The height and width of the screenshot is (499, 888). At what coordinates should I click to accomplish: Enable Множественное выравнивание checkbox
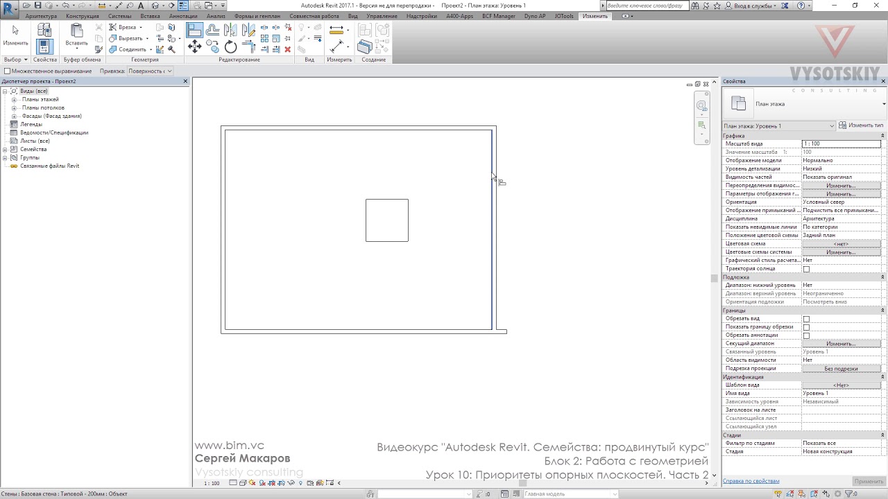pos(7,71)
